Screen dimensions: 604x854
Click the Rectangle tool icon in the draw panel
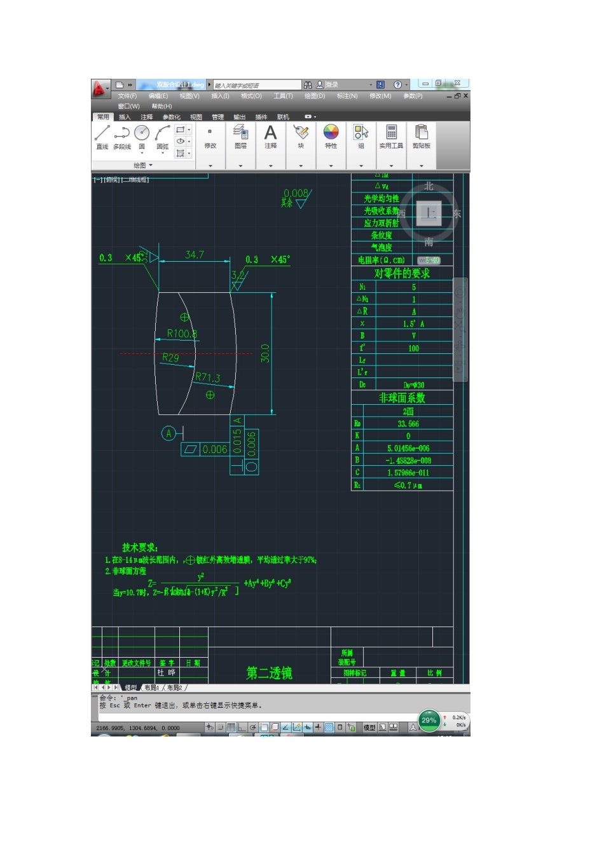coord(180,130)
